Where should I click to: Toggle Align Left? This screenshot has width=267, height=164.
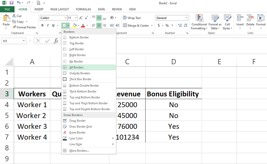pyautogui.click(x=94, y=26)
